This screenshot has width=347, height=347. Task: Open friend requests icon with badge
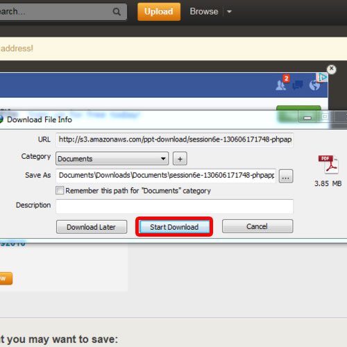(x=282, y=83)
